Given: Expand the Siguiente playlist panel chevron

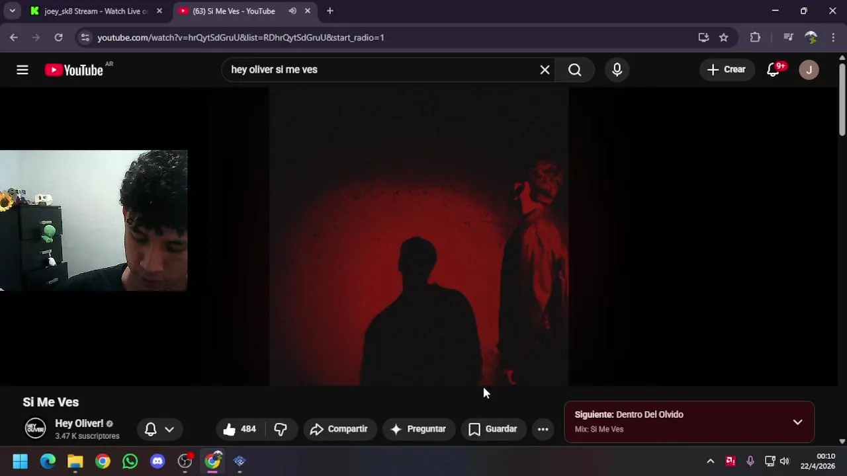Looking at the screenshot, I should point(797,422).
